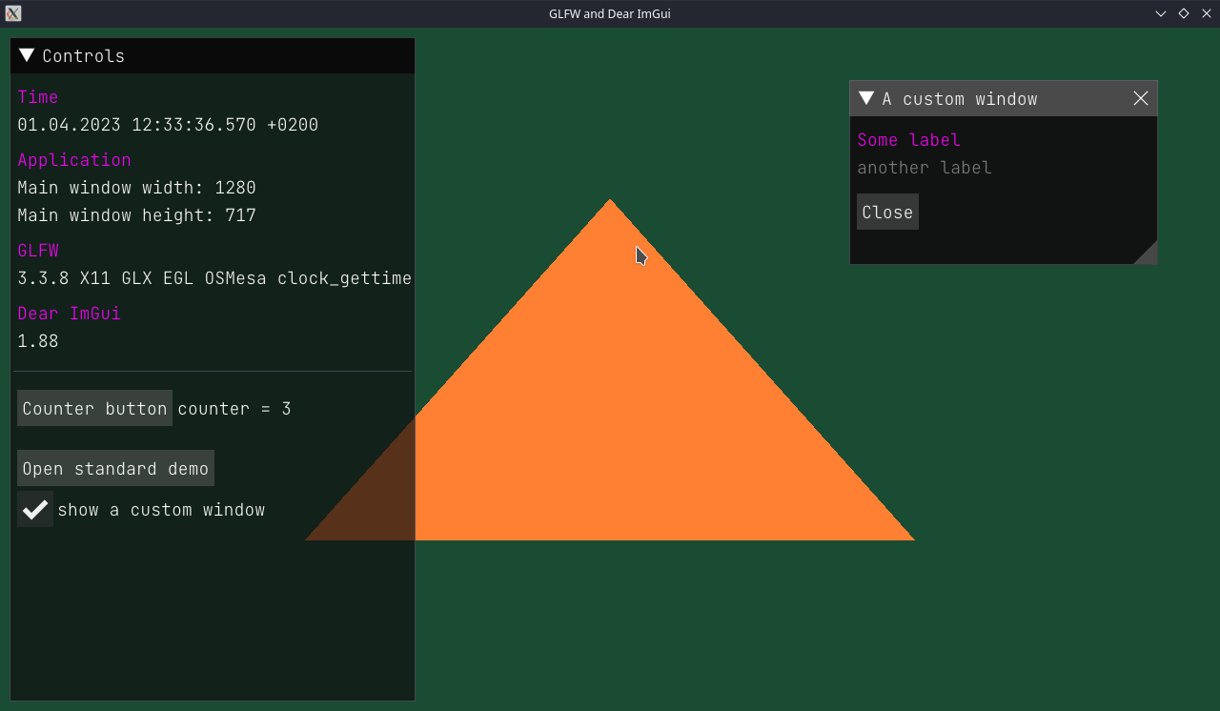Click the timestamp '01.04.2023 12:33:36.570 +0200'

point(168,125)
